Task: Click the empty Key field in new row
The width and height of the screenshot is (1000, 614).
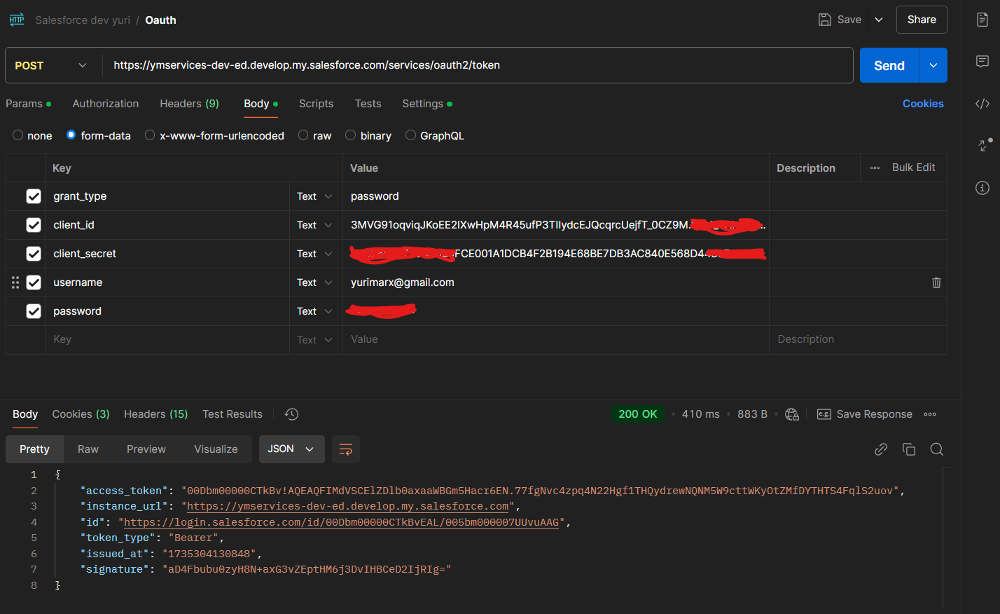Action: pos(167,339)
